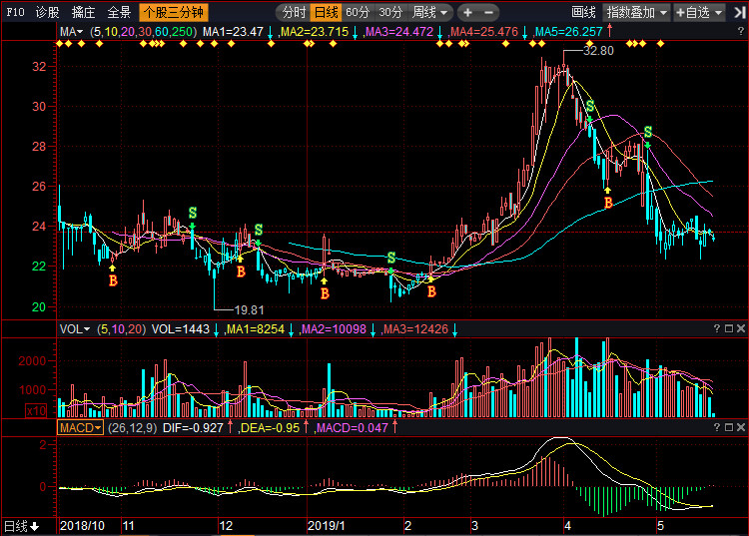This screenshot has height=536, width=749.
Task: Zoom in chart with plus icon
Action: pos(467,12)
